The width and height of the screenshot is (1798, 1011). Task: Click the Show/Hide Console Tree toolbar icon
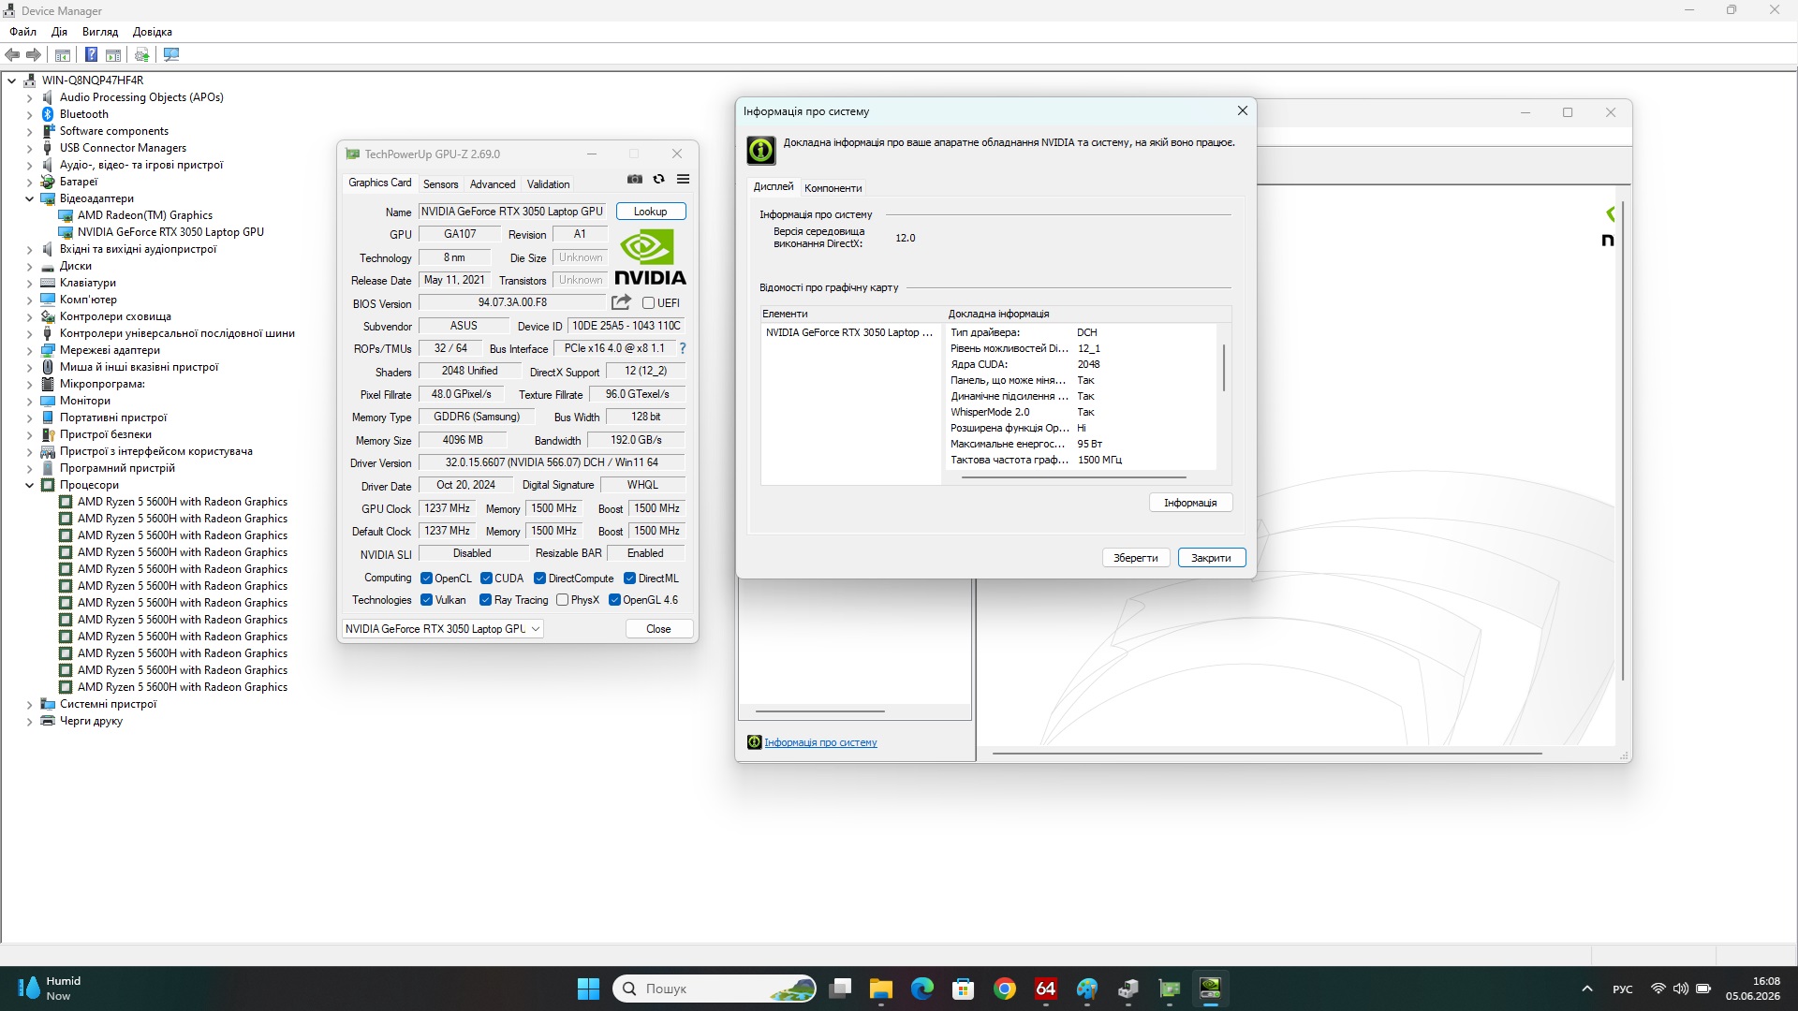tap(63, 55)
